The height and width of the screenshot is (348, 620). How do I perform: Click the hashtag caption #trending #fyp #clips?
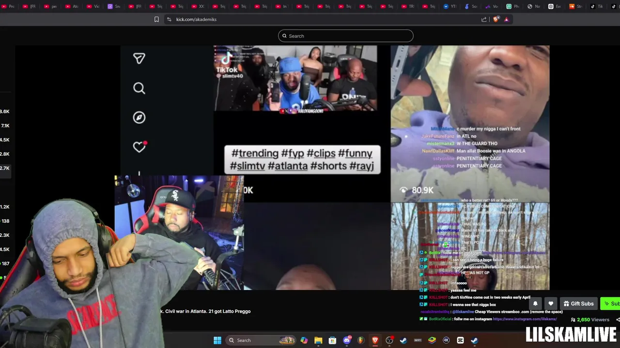pyautogui.click(x=302, y=159)
